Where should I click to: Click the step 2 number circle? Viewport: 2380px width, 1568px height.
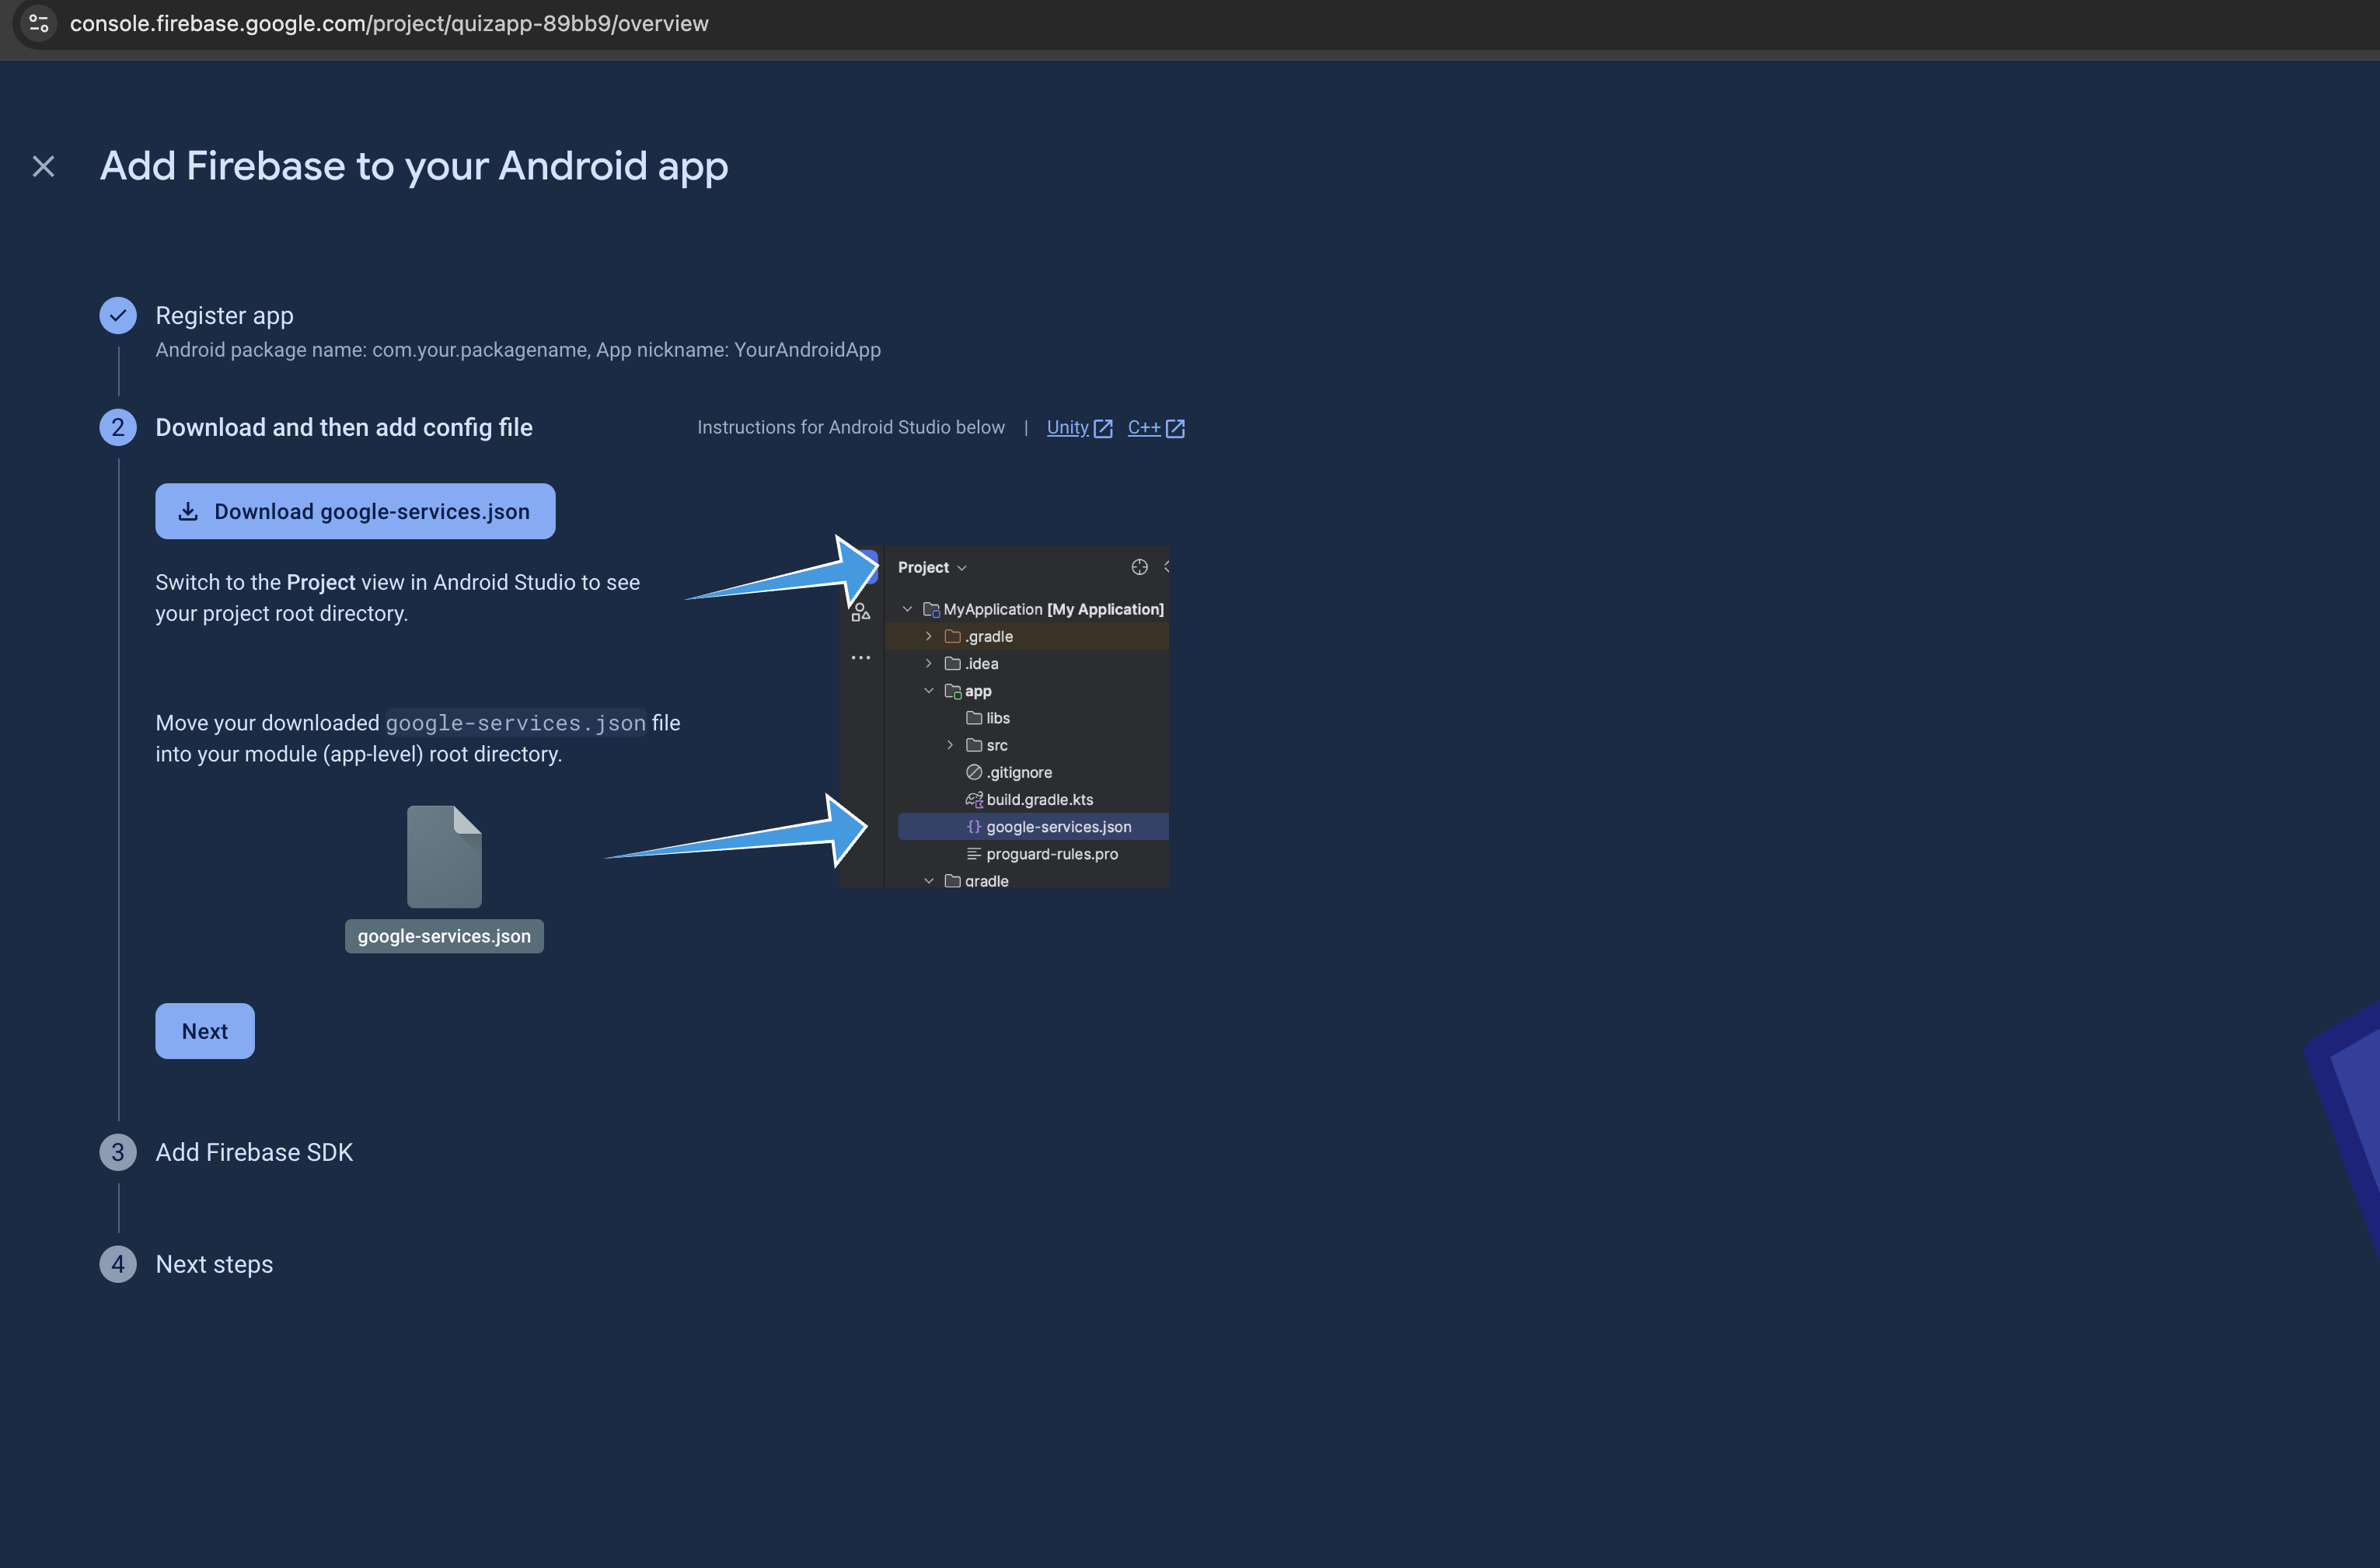tap(118, 428)
